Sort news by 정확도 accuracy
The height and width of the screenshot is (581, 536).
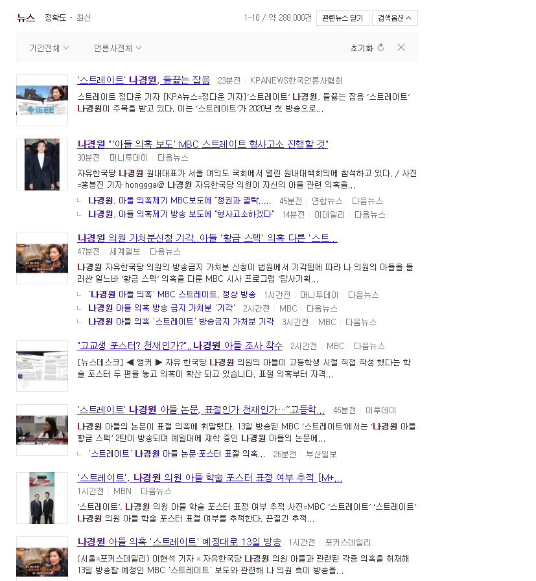click(x=55, y=17)
